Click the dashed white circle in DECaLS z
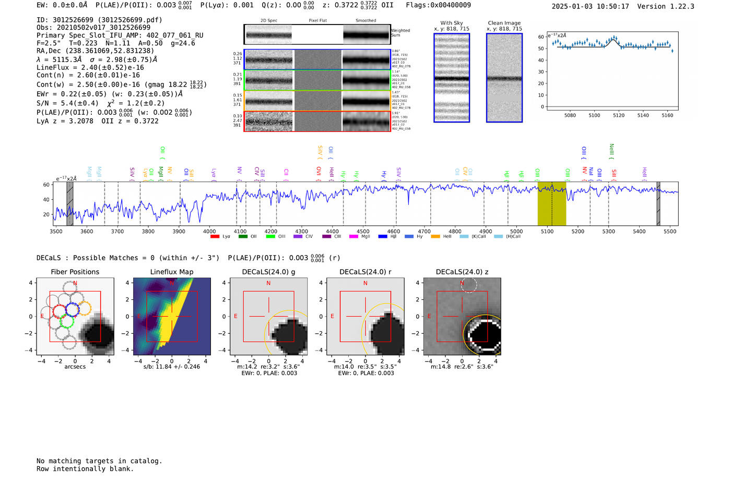Screen dimensions: 731x497 click(x=469, y=285)
